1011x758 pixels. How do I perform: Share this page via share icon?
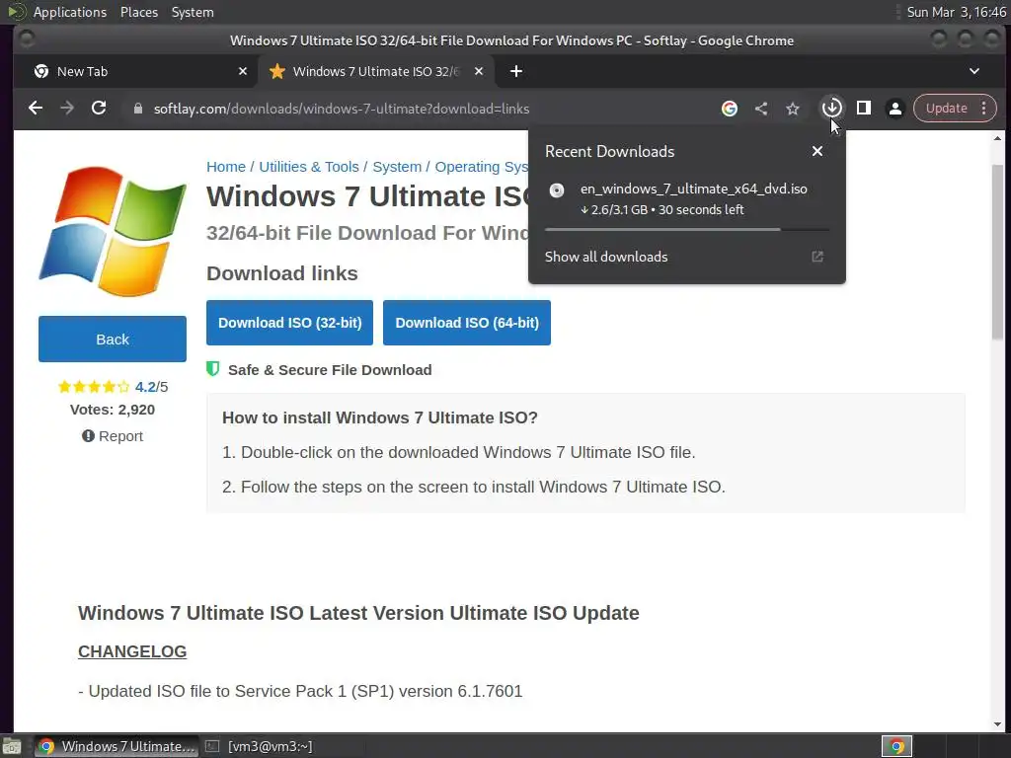(x=761, y=109)
